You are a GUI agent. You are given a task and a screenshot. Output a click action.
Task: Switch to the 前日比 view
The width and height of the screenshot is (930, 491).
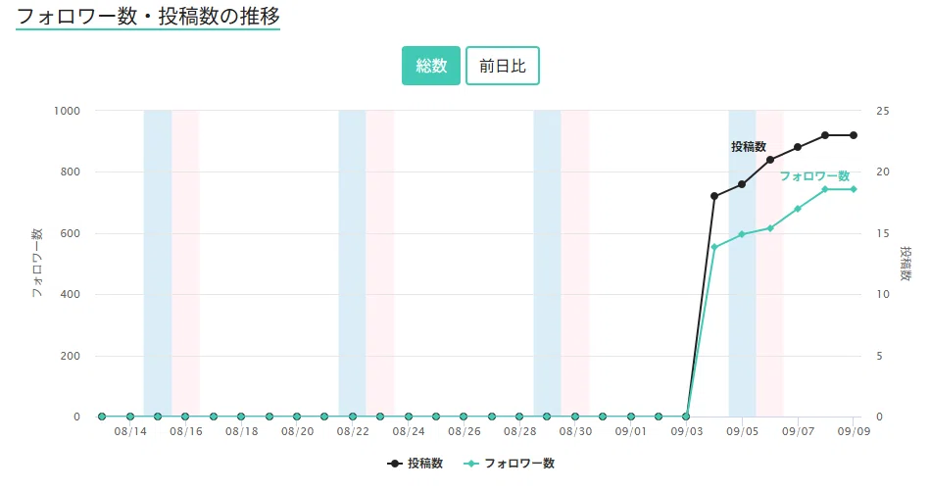[503, 66]
